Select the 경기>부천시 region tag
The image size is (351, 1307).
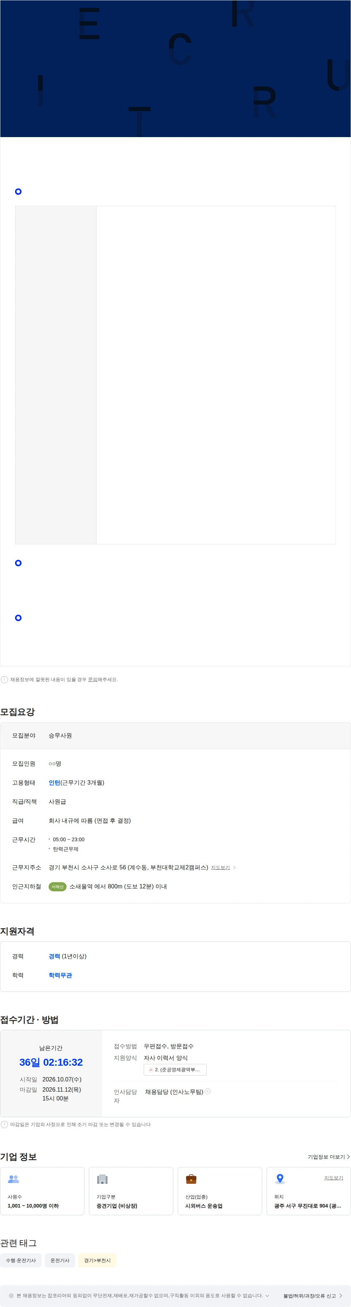[97, 1260]
